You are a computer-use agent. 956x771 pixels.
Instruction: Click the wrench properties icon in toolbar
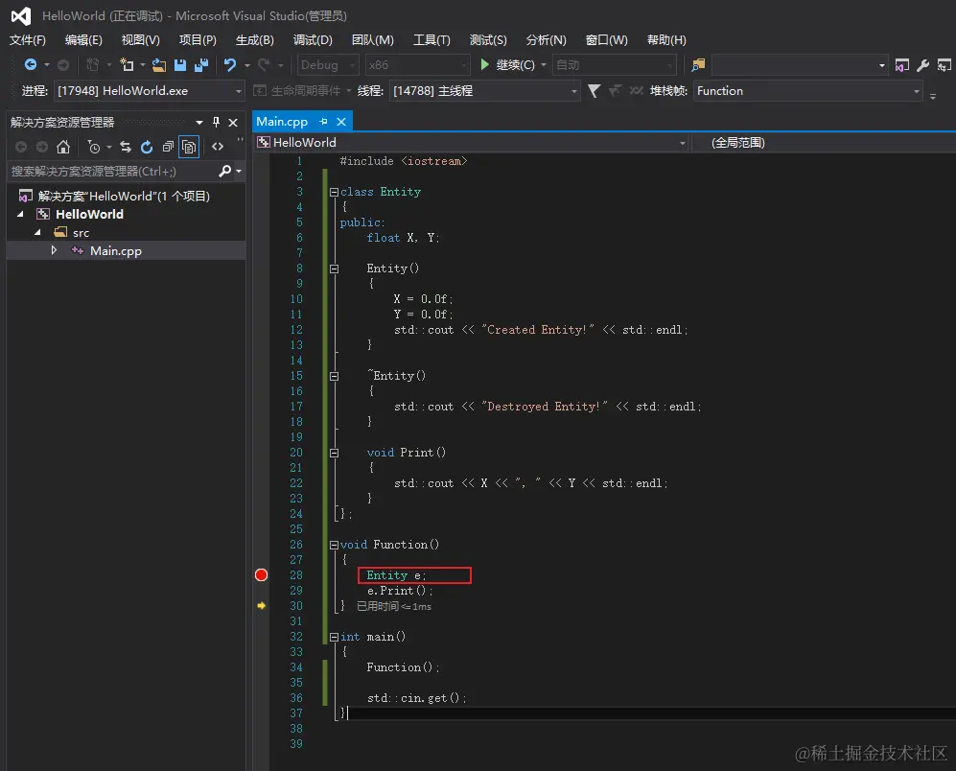[923, 64]
